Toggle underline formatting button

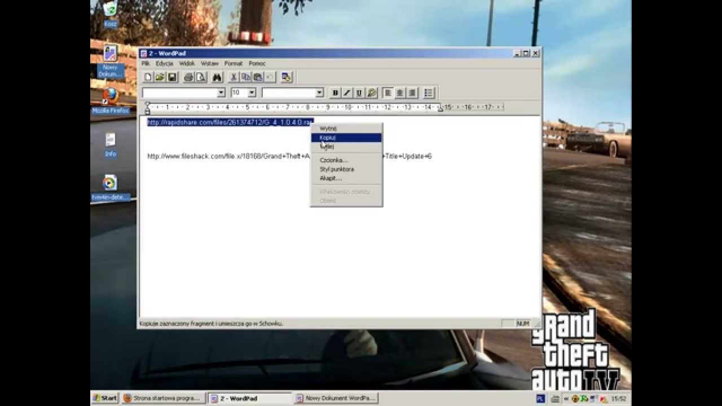[359, 93]
